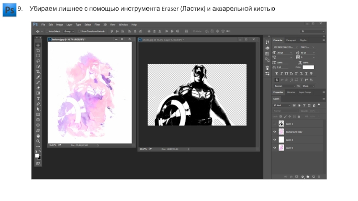
Task: Select the Pen tool
Action: (x=38, y=104)
